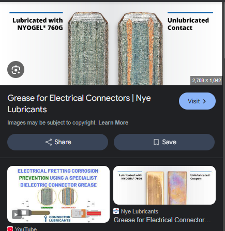
Task: Open the lubricated coupon comparison thumbnail
Action: click(164, 185)
